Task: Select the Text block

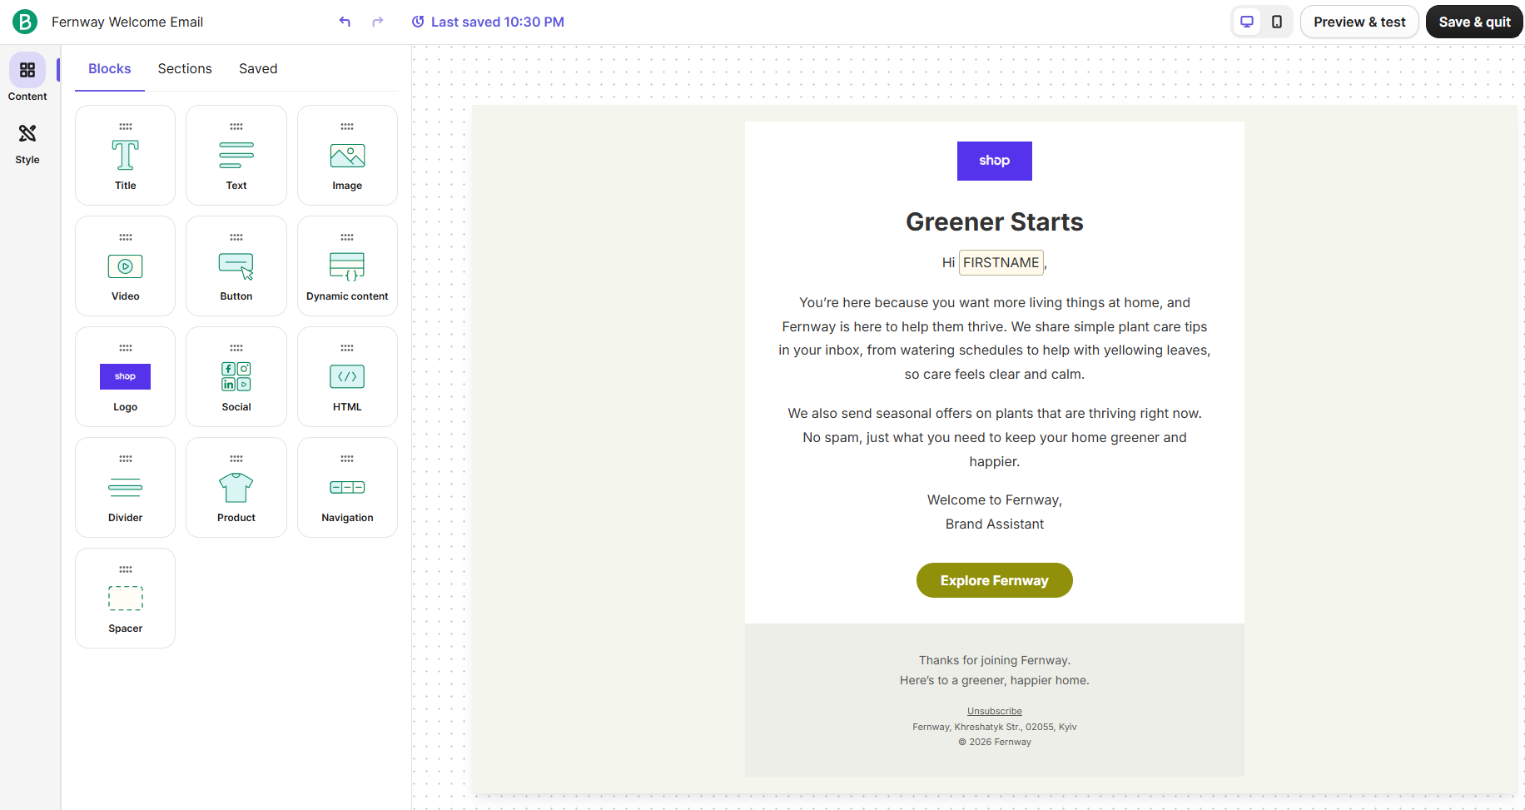Action: [236, 156]
